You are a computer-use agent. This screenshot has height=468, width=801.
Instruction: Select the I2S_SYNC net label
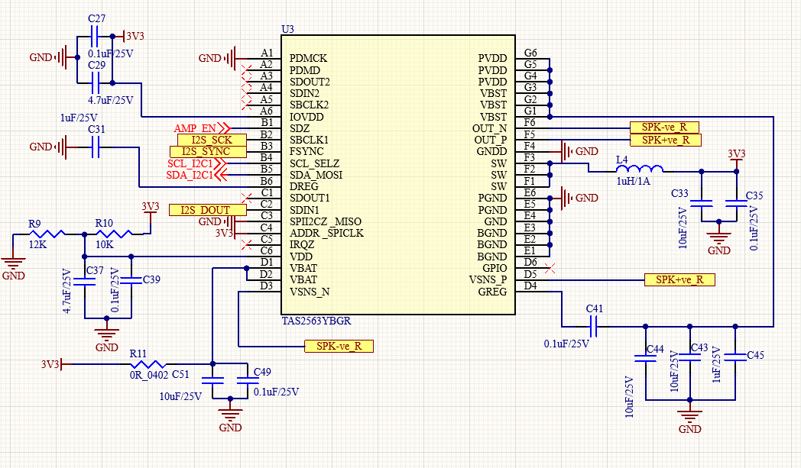point(207,152)
